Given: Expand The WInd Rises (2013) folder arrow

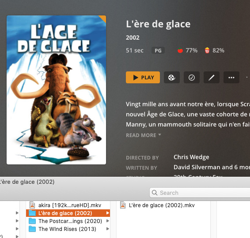Looking at the screenshot, I should (x=108, y=229).
